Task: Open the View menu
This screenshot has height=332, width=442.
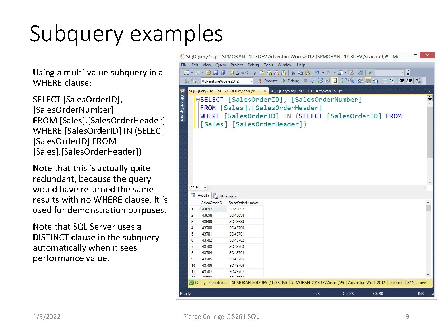Action: [x=206, y=65]
